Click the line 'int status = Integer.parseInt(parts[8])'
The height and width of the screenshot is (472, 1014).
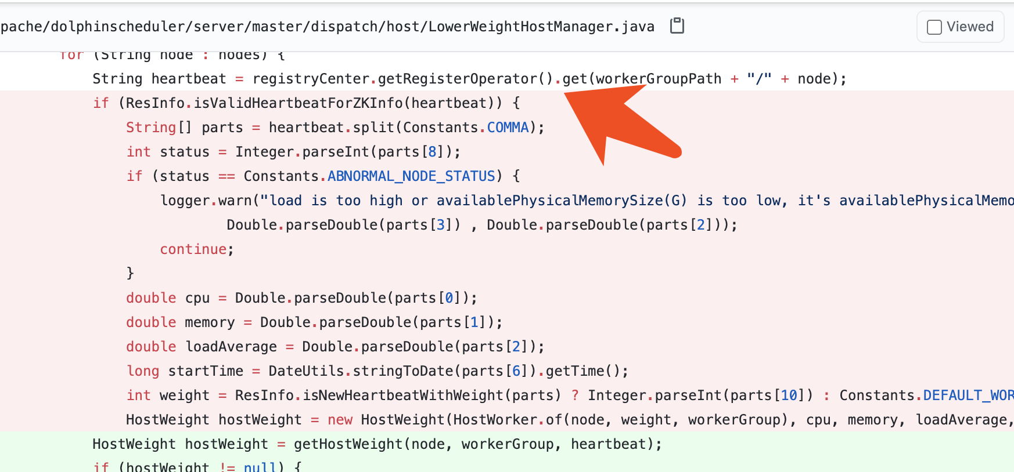coord(293,152)
